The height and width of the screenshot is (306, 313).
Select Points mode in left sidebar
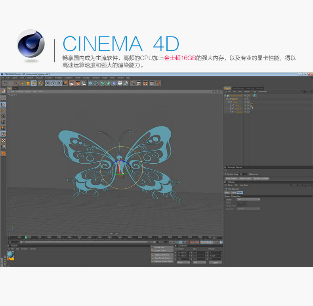(3, 116)
